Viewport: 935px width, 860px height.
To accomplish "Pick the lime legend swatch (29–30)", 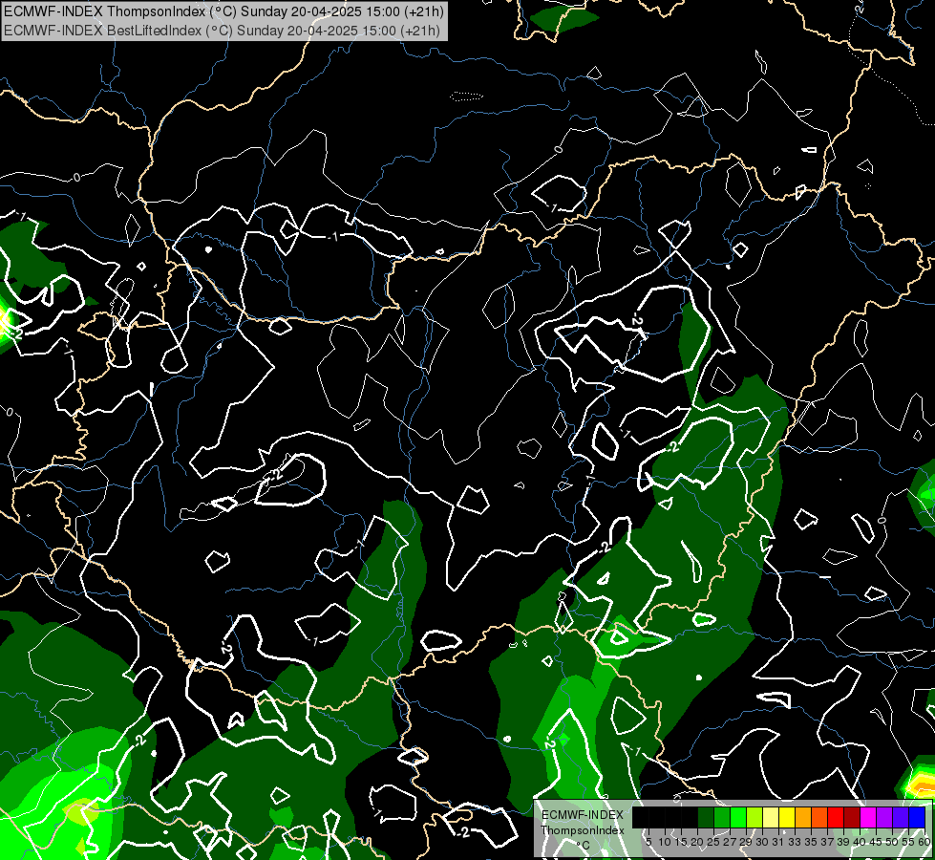I will (x=754, y=817).
